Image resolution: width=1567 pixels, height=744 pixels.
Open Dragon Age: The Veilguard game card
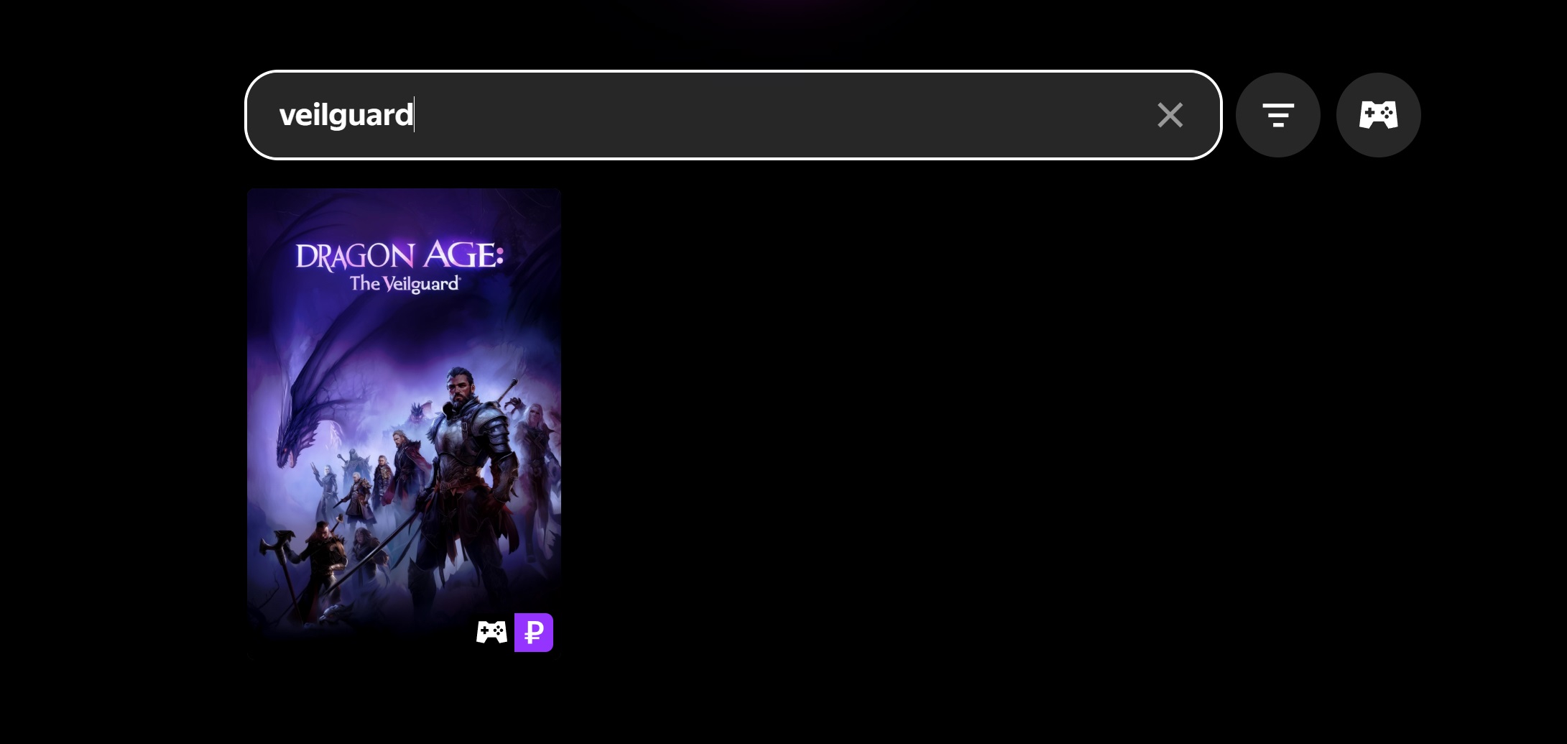pos(404,423)
